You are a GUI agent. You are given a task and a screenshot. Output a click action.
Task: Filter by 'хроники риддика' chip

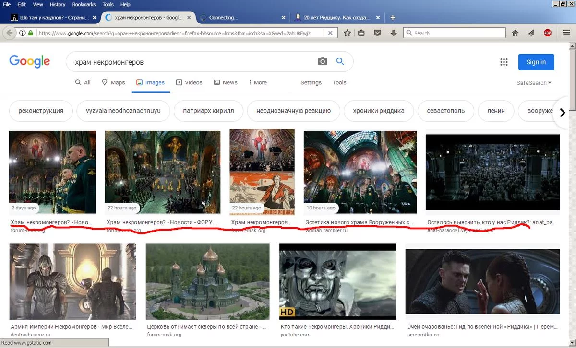[379, 111]
